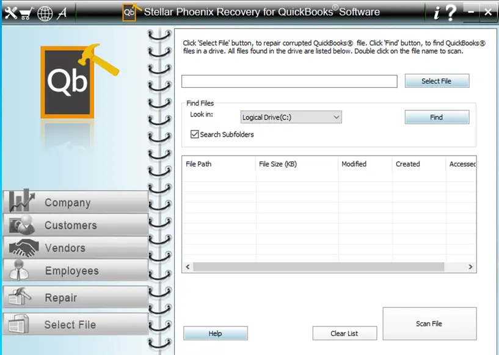499x355 pixels.
Task: Click the Help button
Action: pyautogui.click(x=216, y=333)
